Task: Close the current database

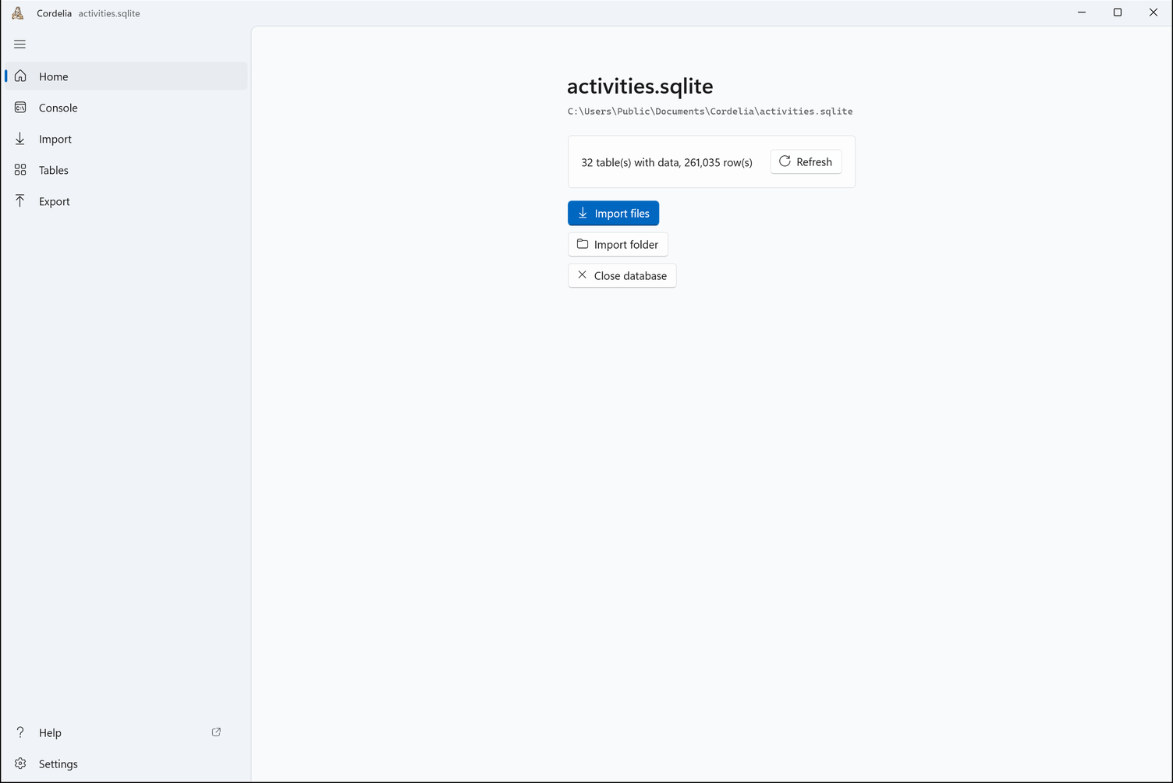Action: coord(622,275)
